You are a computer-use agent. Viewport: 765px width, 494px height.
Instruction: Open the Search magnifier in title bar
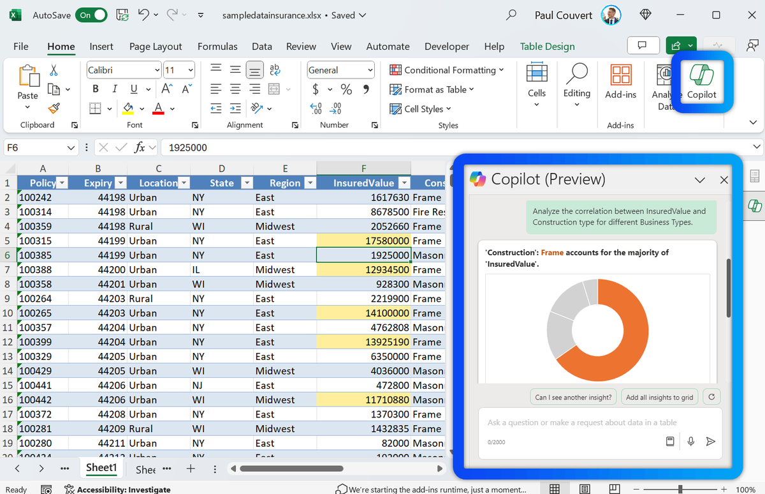pos(511,15)
